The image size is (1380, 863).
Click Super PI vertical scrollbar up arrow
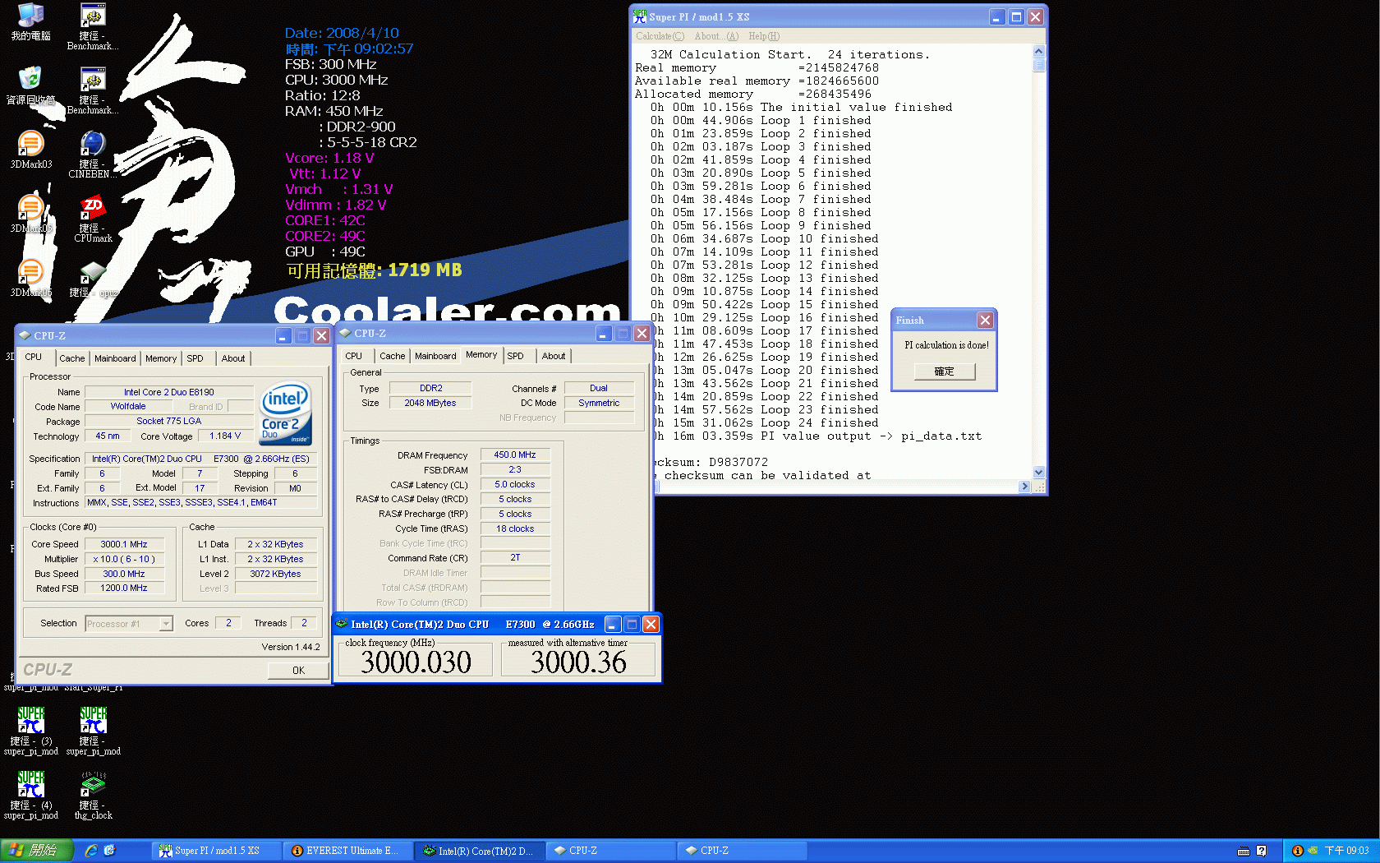[x=1039, y=52]
